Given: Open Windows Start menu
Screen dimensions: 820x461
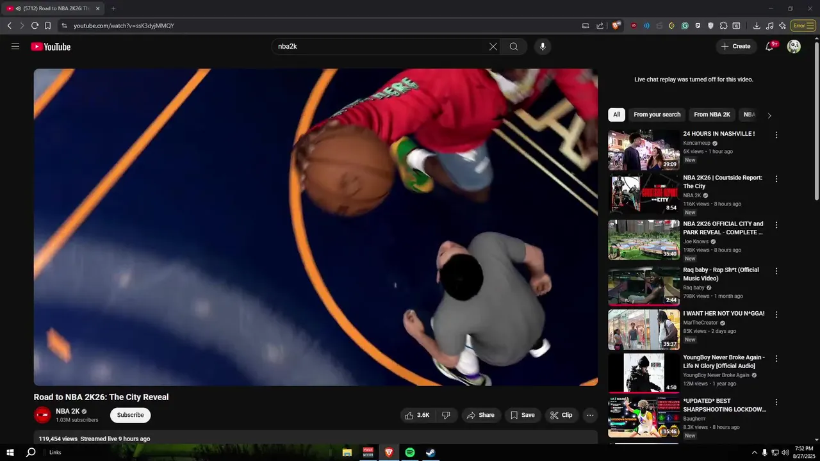Looking at the screenshot, I should (x=10, y=452).
